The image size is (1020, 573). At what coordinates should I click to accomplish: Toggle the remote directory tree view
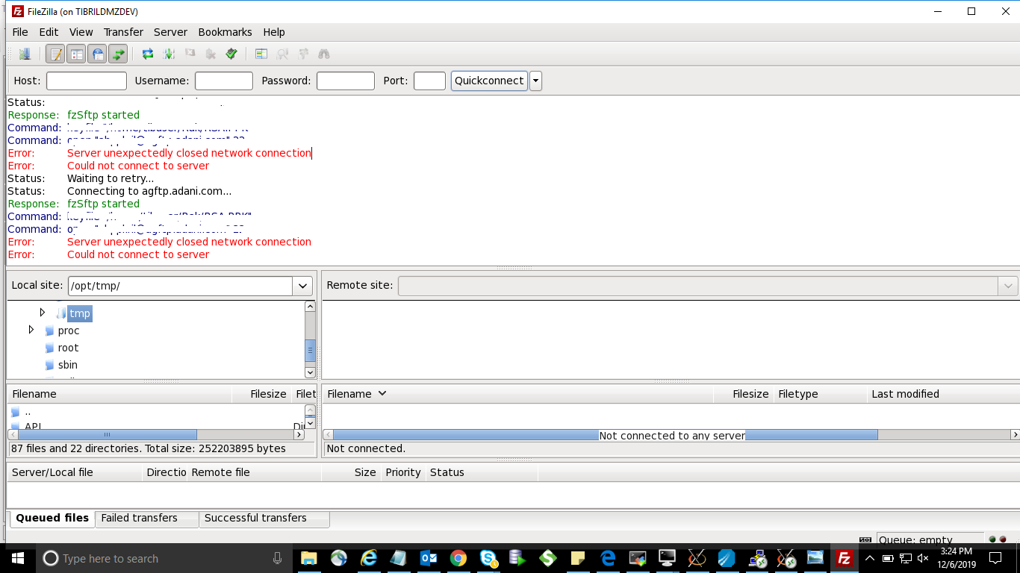(x=97, y=54)
